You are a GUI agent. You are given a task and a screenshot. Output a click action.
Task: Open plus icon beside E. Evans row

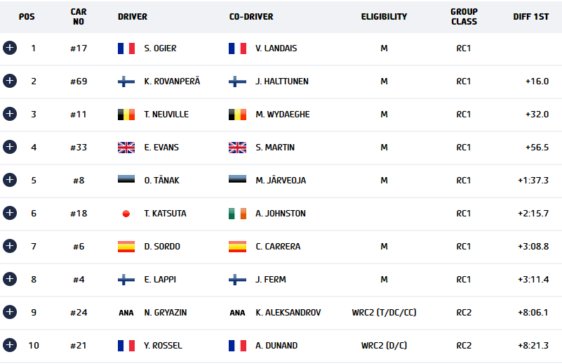click(9, 147)
